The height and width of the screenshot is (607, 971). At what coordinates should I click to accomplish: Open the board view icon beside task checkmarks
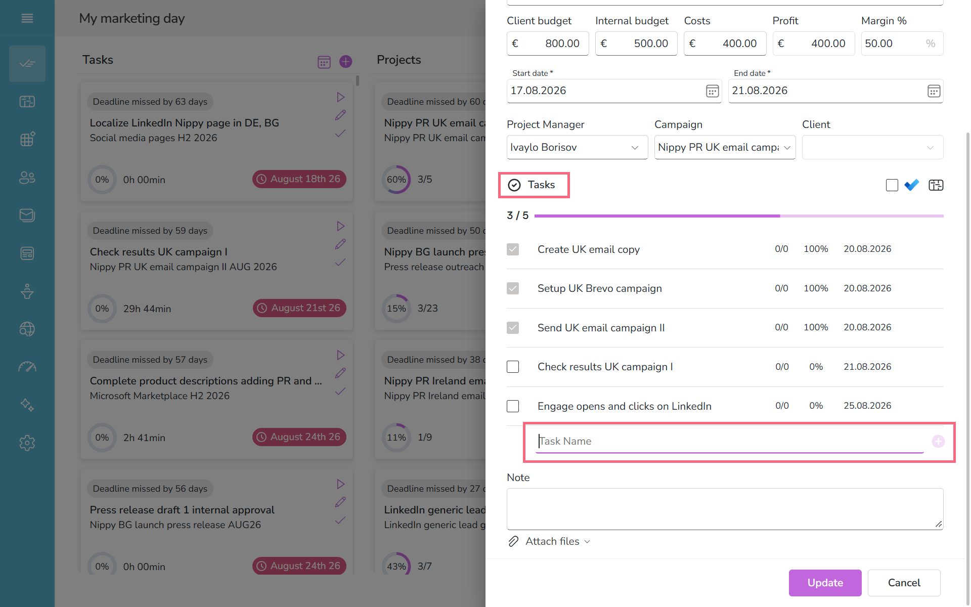(936, 185)
